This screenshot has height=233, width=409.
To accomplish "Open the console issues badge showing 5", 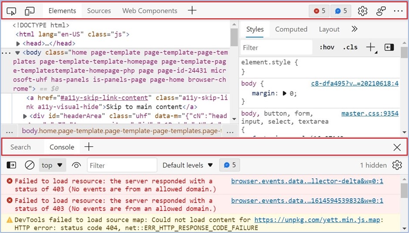I will [x=230, y=165].
